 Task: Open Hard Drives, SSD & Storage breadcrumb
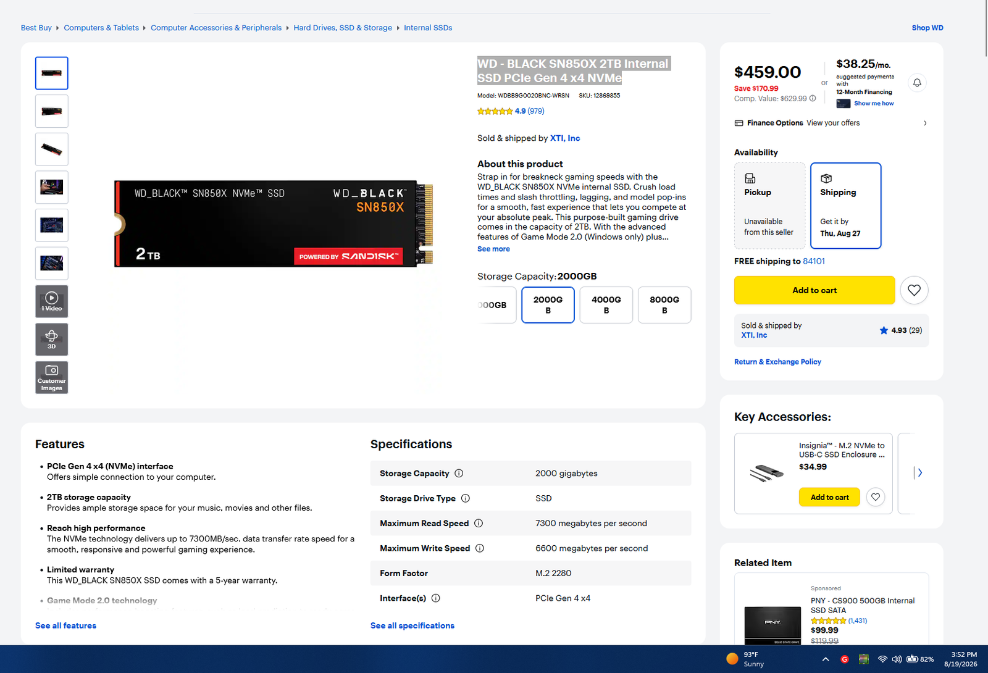pyautogui.click(x=343, y=28)
